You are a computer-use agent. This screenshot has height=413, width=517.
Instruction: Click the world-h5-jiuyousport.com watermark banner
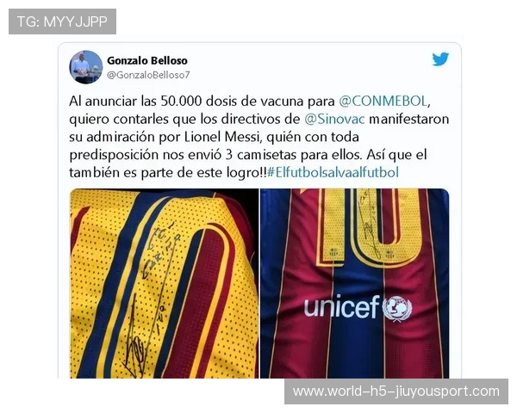click(396, 391)
